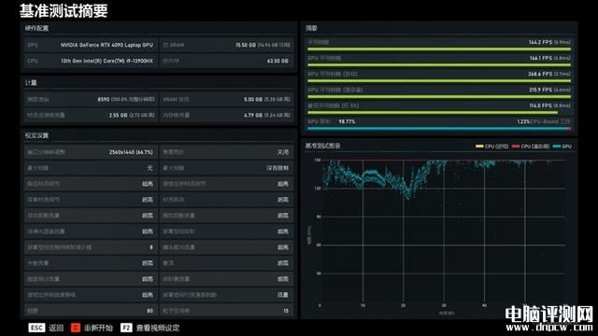Screen dimensions: 598x336
Task: Click the ESC 返回 back button
Action: [x=46, y=328]
